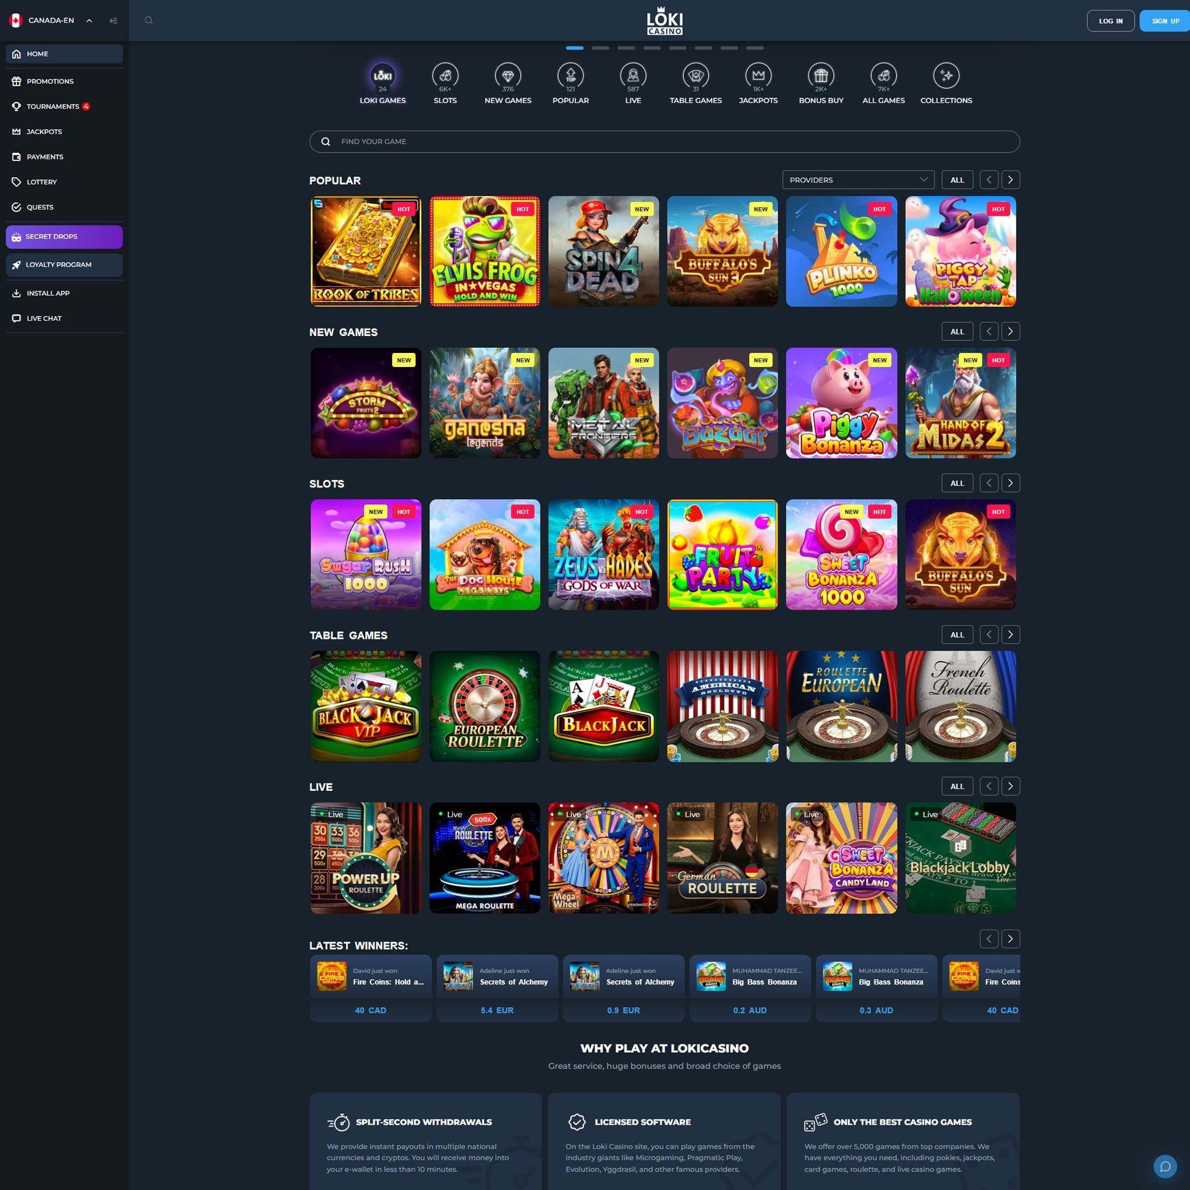The height and width of the screenshot is (1190, 1190).
Task: Open Tournaments in the sidebar
Action: pyautogui.click(x=64, y=107)
